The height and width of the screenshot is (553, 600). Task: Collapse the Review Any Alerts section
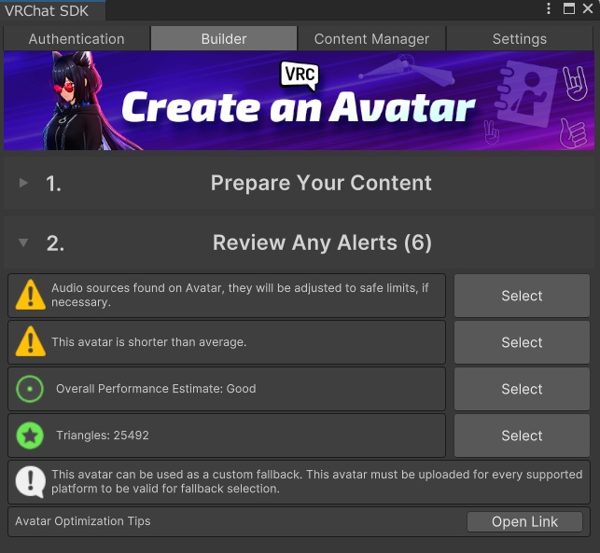point(23,242)
